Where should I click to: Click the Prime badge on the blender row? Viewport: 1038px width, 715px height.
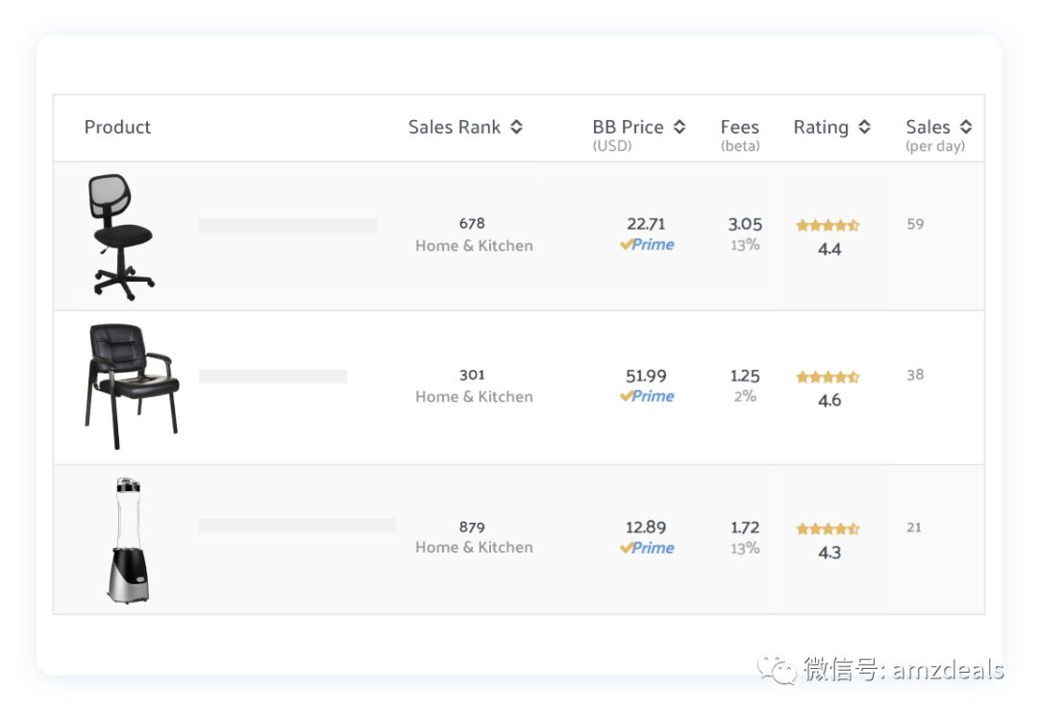click(647, 548)
